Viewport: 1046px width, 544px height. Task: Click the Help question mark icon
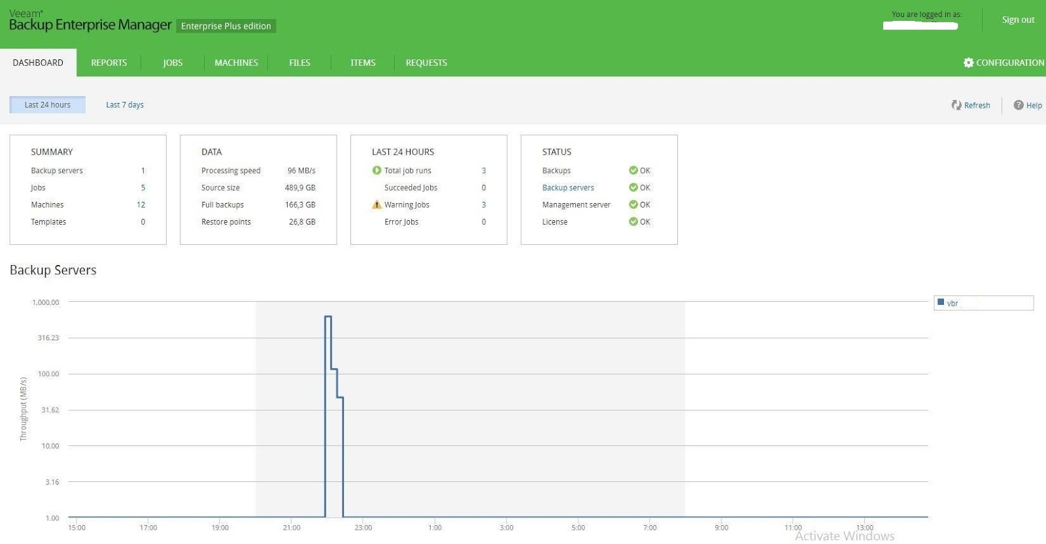(x=1019, y=105)
